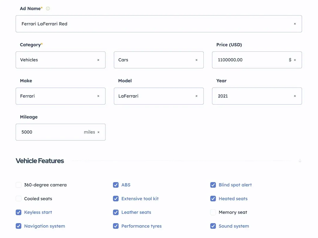Clear the Ad Name field with its X icon
318x238 pixels.
(295, 24)
